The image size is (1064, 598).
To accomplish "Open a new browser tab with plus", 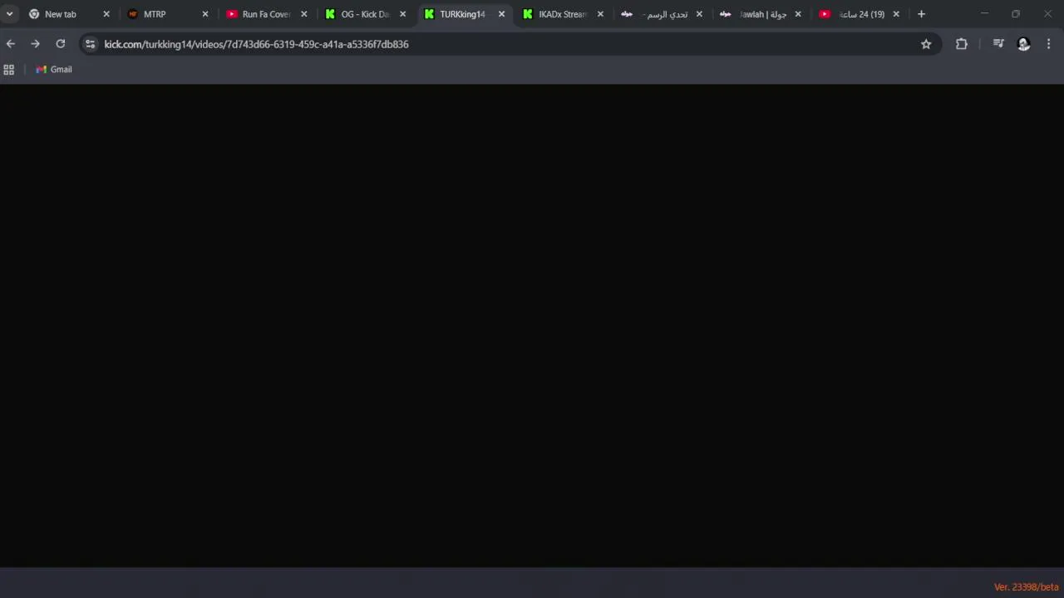I will (921, 14).
